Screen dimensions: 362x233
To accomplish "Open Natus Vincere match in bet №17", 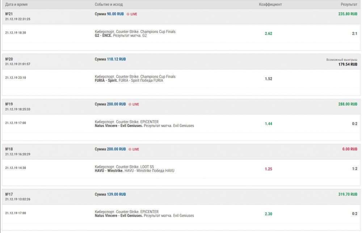I will (118, 216).
